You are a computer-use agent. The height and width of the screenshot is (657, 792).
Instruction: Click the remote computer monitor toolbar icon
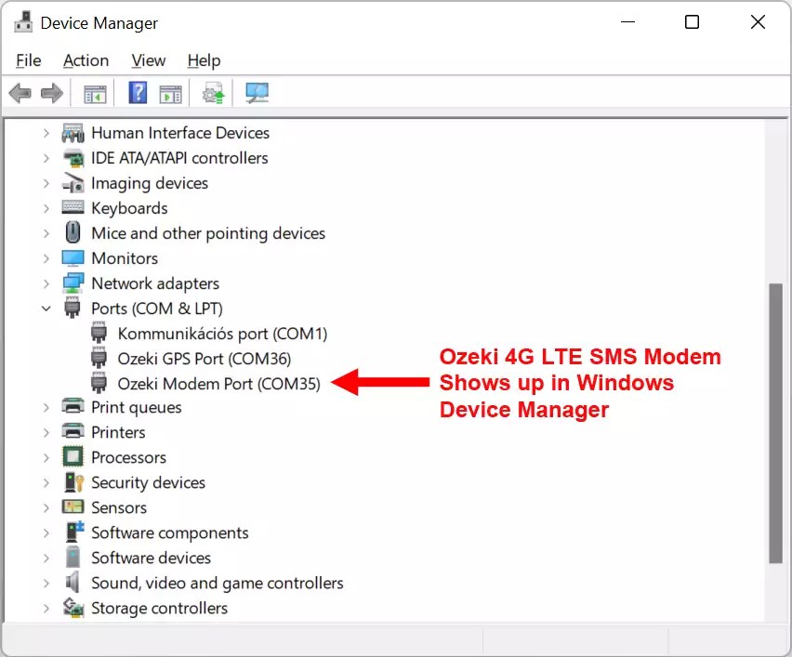point(257,92)
